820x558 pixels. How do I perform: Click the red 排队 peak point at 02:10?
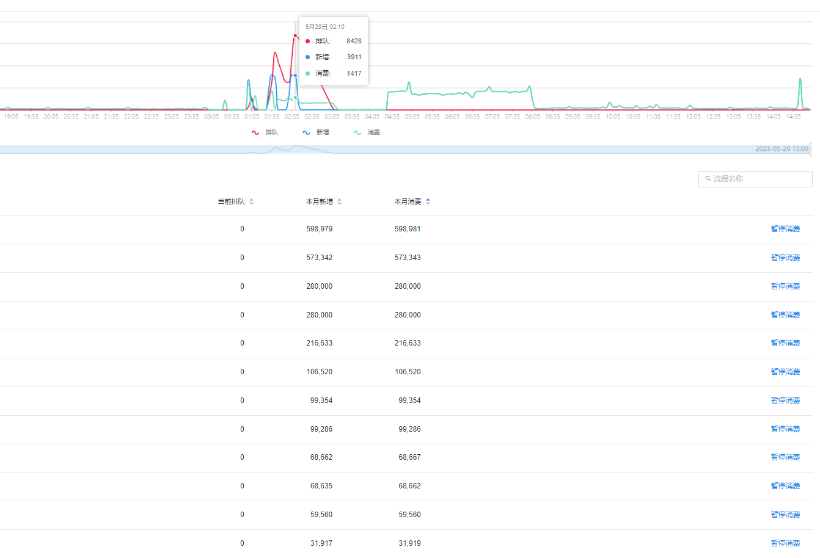coord(295,36)
